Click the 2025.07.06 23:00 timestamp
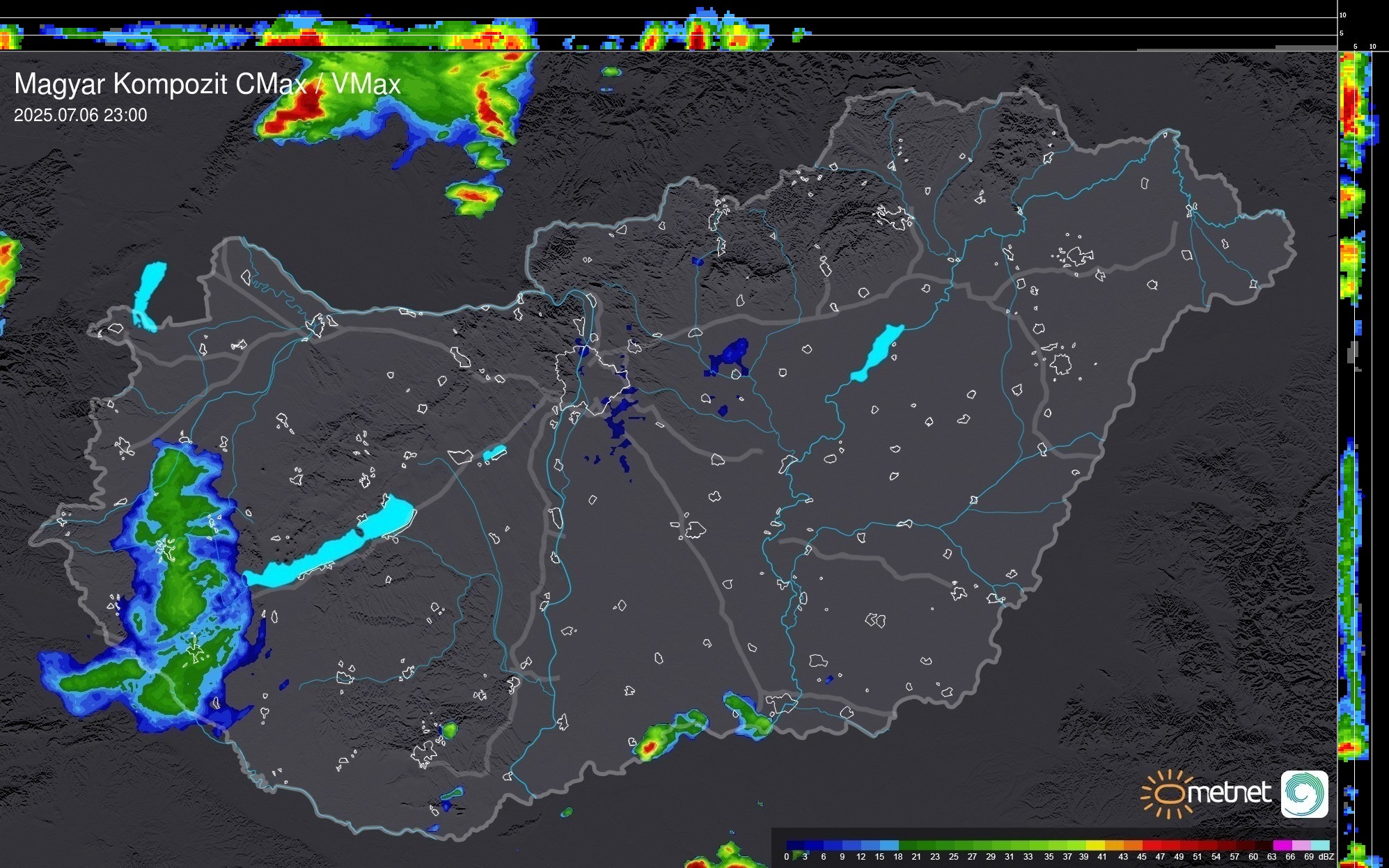This screenshot has width=1389, height=868. [x=81, y=116]
